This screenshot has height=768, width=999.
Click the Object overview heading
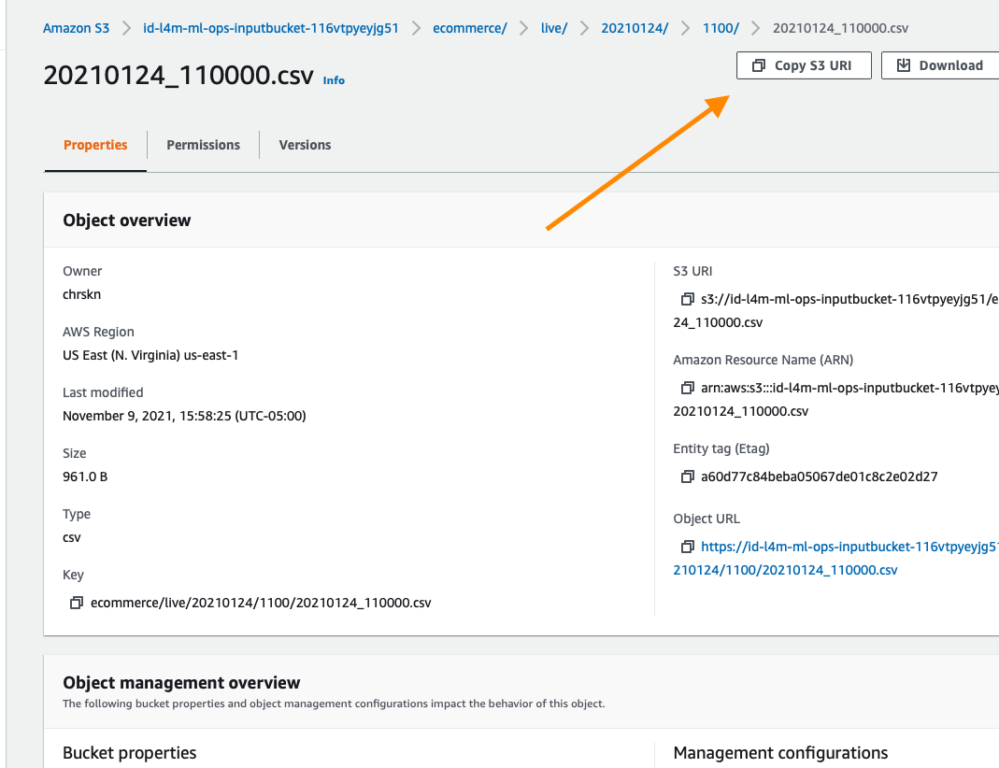pos(127,220)
